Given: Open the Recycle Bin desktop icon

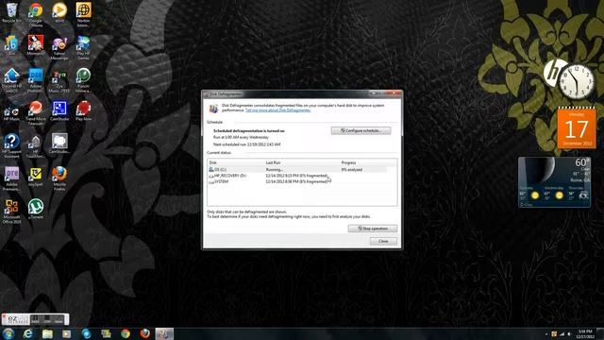Looking at the screenshot, I should click(11, 12).
